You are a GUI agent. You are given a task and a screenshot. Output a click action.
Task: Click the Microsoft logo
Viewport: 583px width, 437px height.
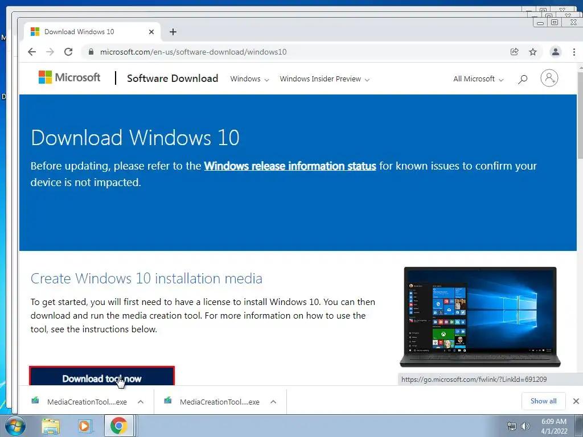[69, 77]
